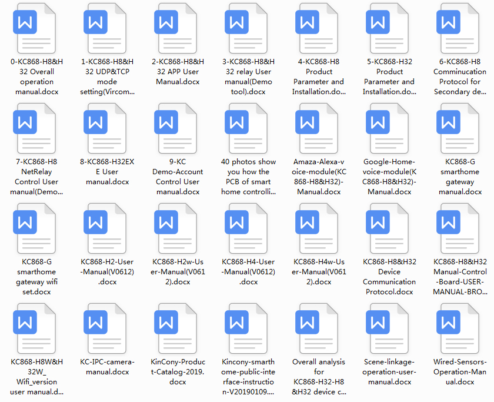Select the 2-KC868-H8&H32 APP User Manual icon
Viewport: 494px width, 402px height.
point(178,28)
